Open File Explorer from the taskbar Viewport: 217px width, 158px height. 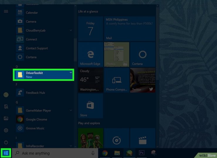117,153
